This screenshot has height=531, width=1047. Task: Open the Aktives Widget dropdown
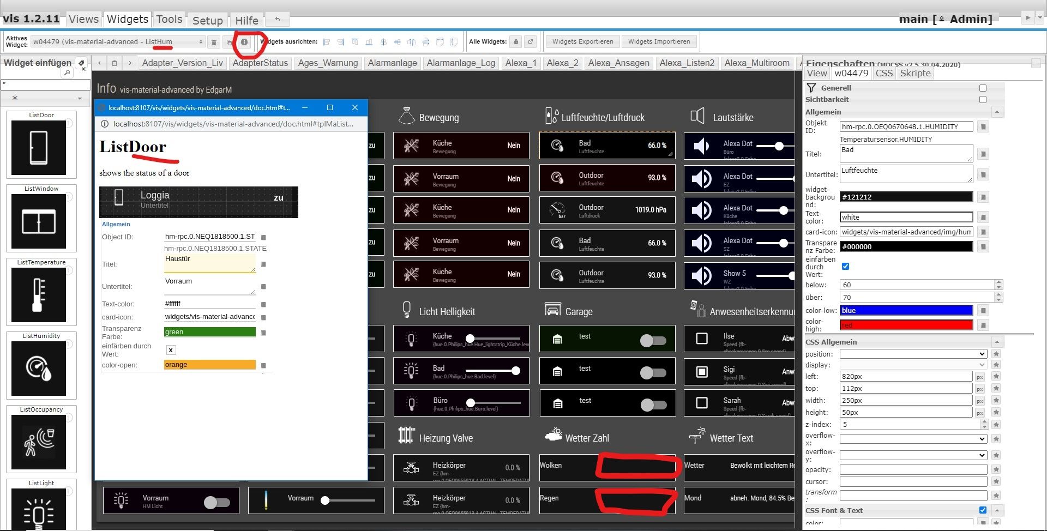click(x=118, y=42)
